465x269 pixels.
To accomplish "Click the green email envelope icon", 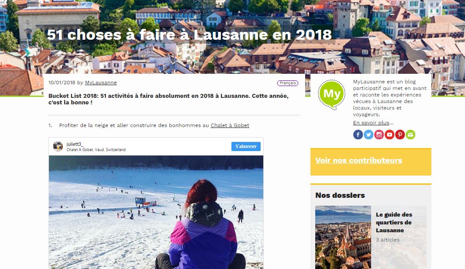I will point(410,134).
